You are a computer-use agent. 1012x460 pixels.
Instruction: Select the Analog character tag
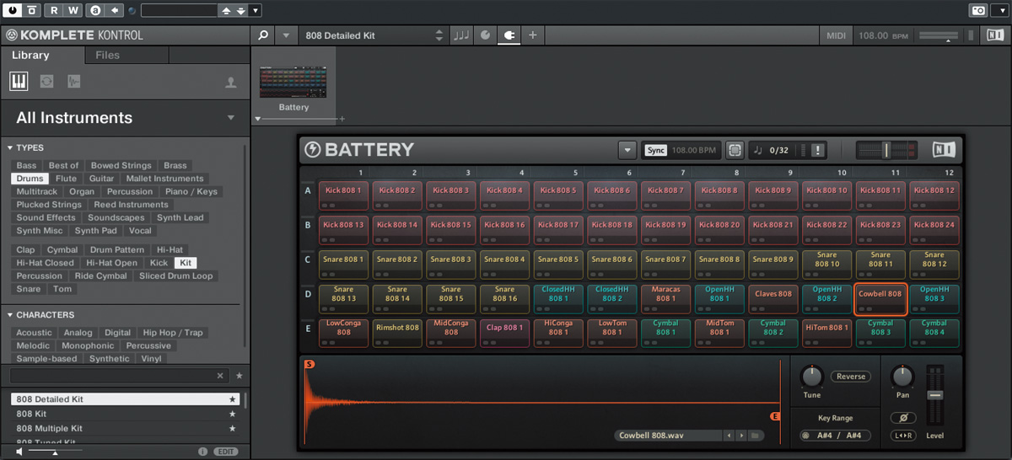click(78, 333)
